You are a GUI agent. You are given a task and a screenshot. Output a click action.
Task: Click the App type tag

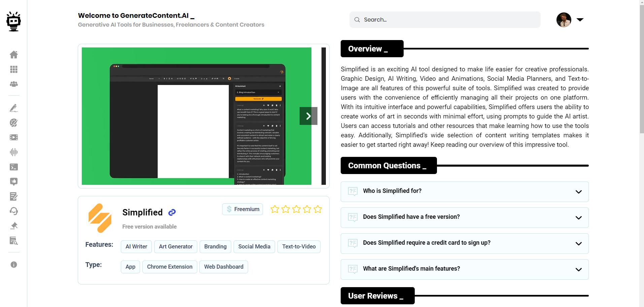pyautogui.click(x=130, y=267)
